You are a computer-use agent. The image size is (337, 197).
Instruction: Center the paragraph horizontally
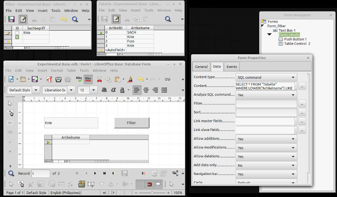146,90
